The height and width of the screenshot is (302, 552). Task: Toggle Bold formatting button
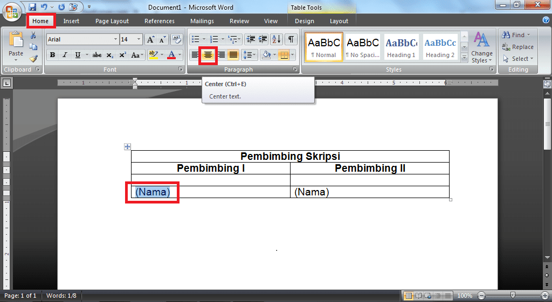pyautogui.click(x=52, y=55)
